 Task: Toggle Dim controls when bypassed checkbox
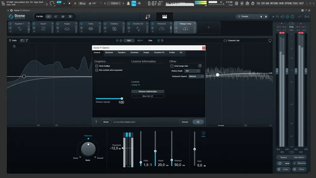[97, 70]
